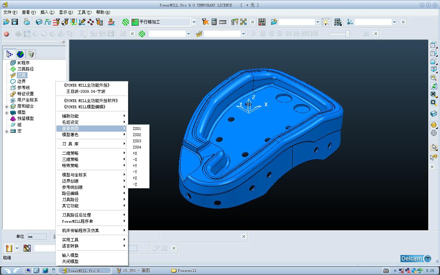Image resolution: width=440 pixels, height=275 pixels.
Task: Select NC程序 in the explorer tree
Action: pyautogui.click(x=23, y=63)
